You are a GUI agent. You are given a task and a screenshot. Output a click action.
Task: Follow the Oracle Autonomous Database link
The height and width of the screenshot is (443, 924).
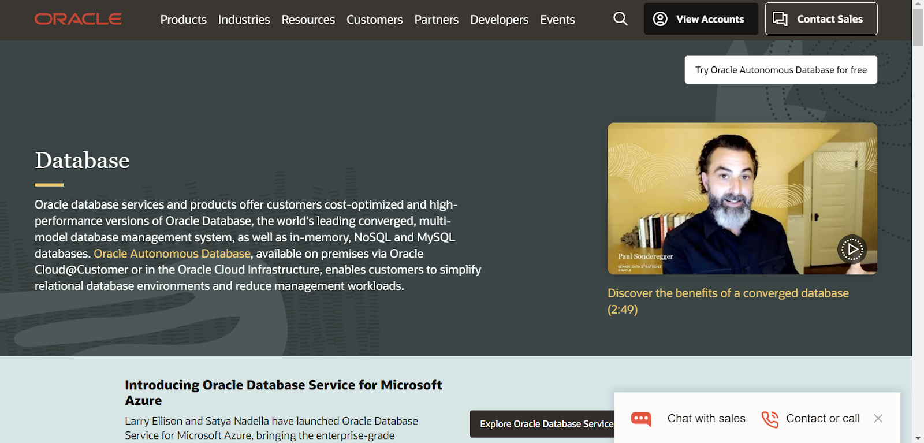tap(172, 254)
